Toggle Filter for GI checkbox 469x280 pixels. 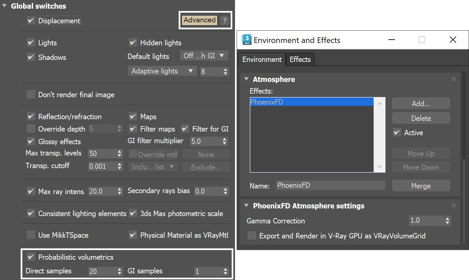(185, 129)
